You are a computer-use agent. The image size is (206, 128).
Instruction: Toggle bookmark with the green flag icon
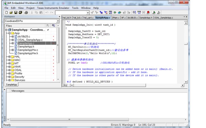[115, 13]
